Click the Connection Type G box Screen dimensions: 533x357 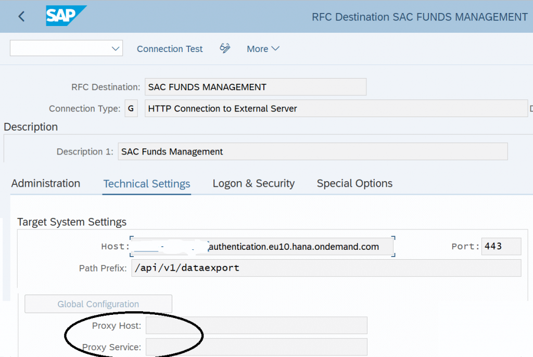pyautogui.click(x=131, y=108)
